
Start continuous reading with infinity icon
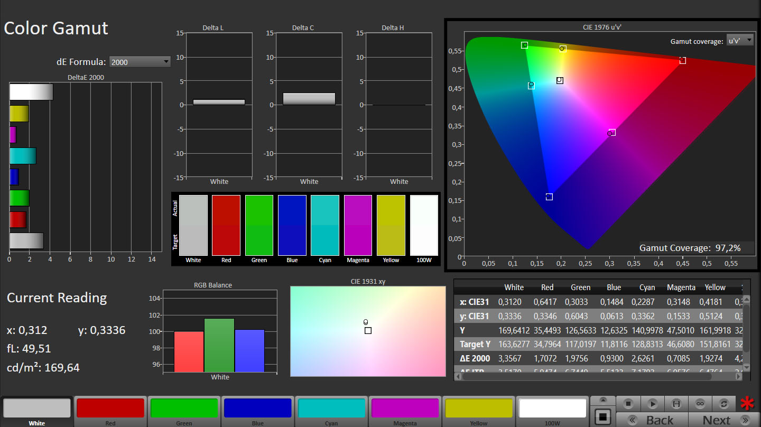coord(700,404)
